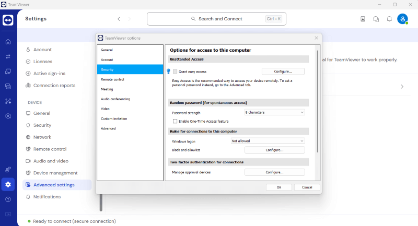418x226 pixels.
Task: Click the blue lightbulb hint icon
Action: [168, 72]
